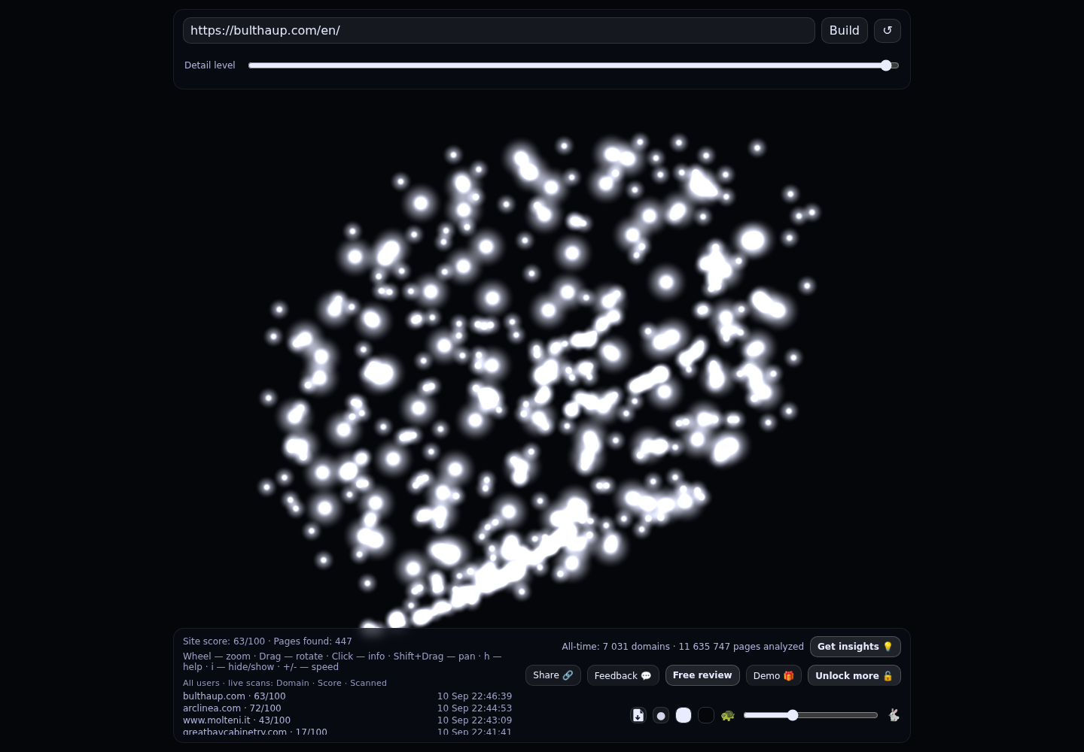Click the greatbaycabinetry.com · 17/100 scan row

pos(347,732)
